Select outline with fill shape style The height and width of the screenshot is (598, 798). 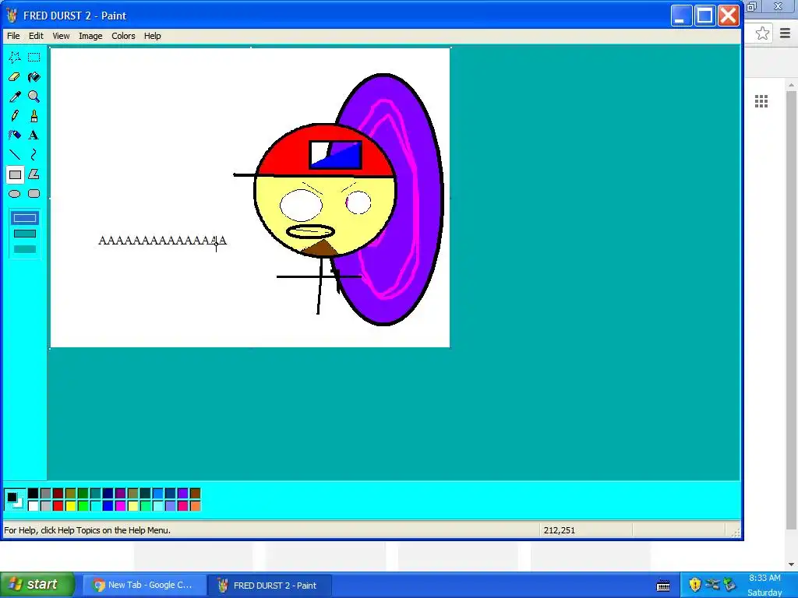[x=25, y=234]
